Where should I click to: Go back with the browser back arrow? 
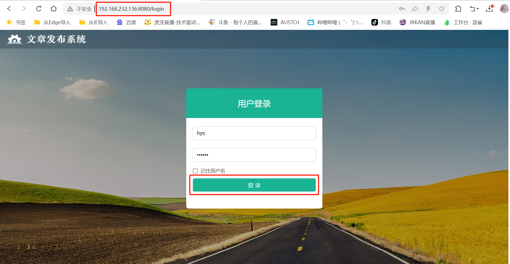click(9, 9)
